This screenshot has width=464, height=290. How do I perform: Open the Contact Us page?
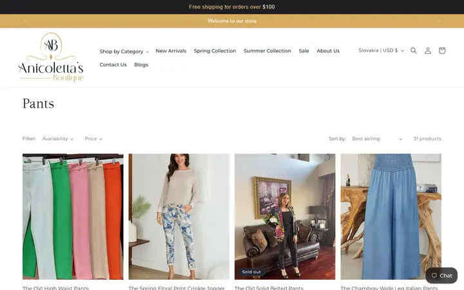[x=113, y=64]
